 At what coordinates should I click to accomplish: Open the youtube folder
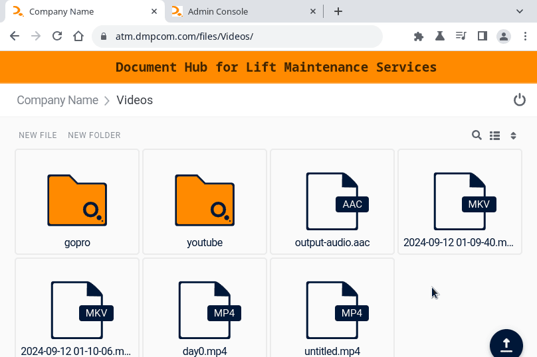[205, 202]
